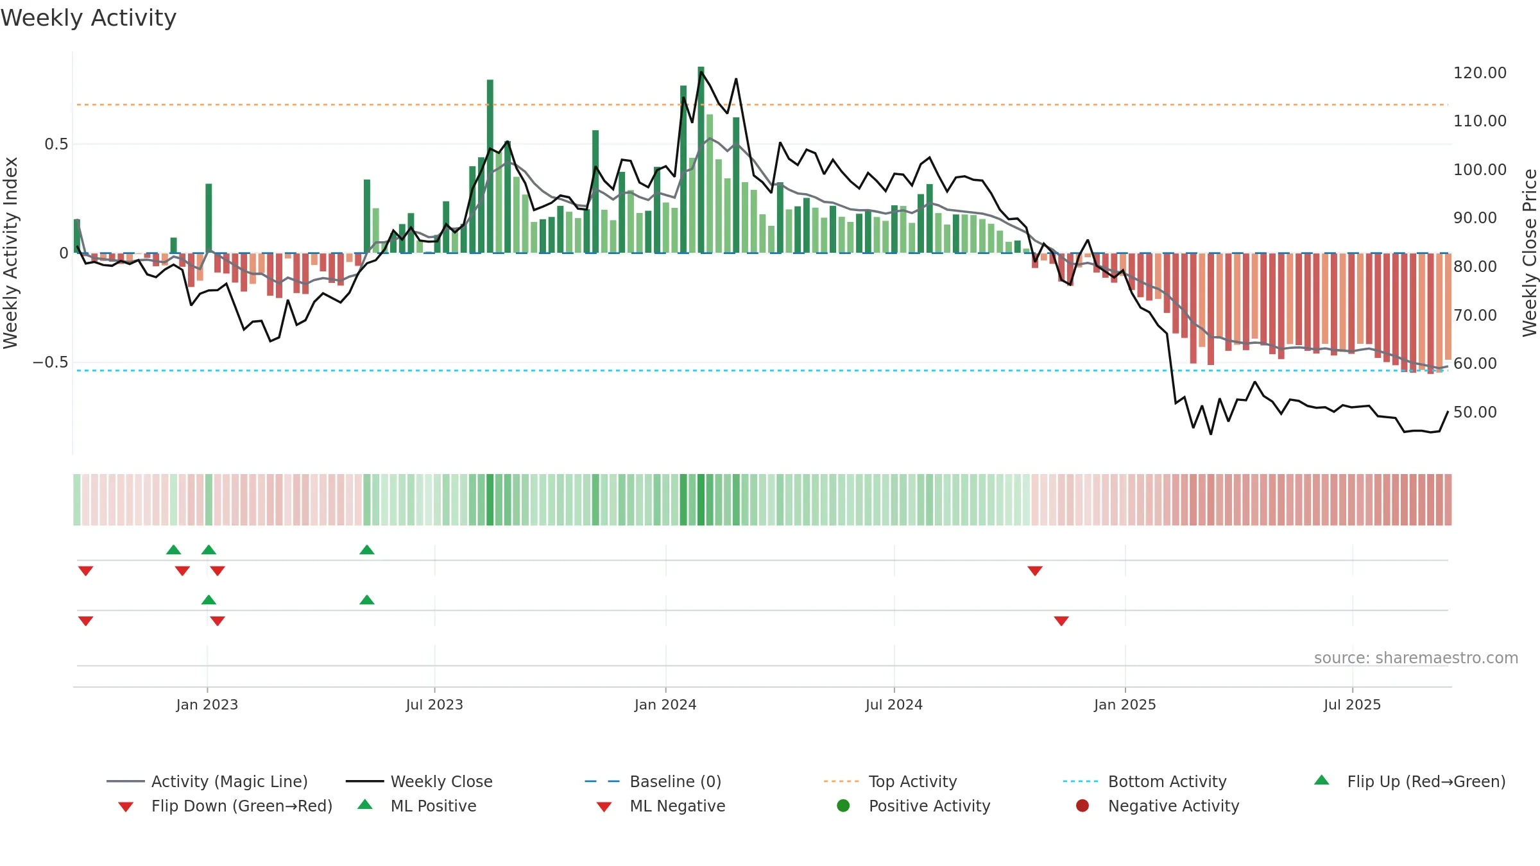Click the 60.00 price axis value

(1475, 364)
